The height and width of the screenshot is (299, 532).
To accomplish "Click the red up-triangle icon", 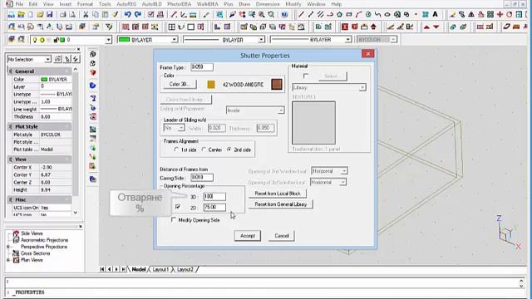I will (426, 27).
